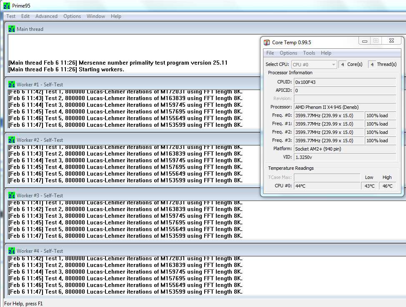The height and width of the screenshot is (307, 406).
Task: Click the CPU #0 temperature 44°C
Action: pyautogui.click(x=327, y=186)
